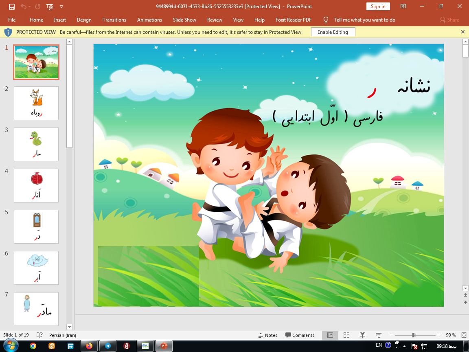The image size is (469, 352).
Task: Open the hidden icons tray expander
Action: (x=404, y=346)
